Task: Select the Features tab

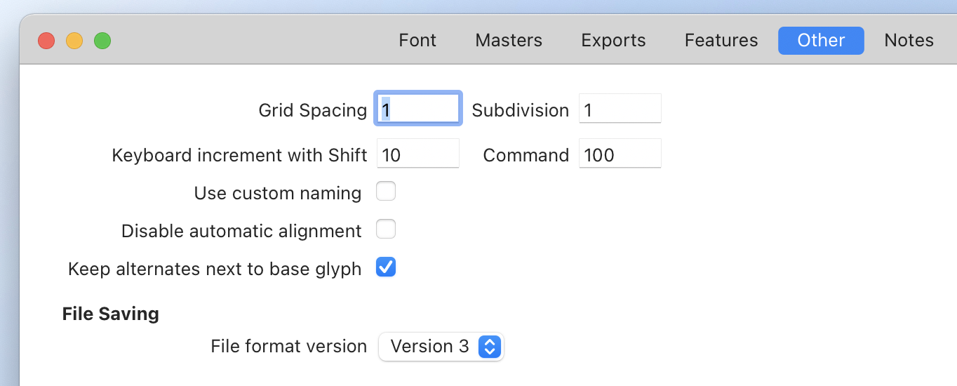Action: (x=721, y=41)
